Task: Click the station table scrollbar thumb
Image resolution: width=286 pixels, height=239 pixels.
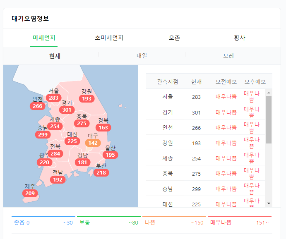Action: [x=269, y=119]
